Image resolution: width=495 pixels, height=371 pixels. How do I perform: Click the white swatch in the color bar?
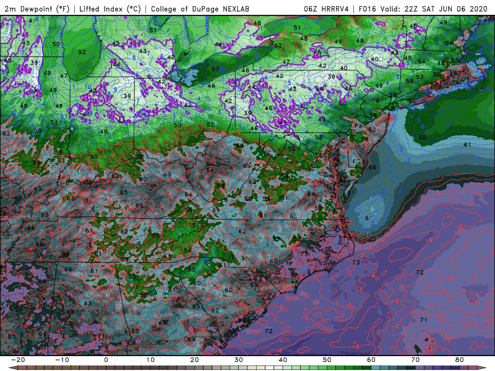(x=270, y=368)
